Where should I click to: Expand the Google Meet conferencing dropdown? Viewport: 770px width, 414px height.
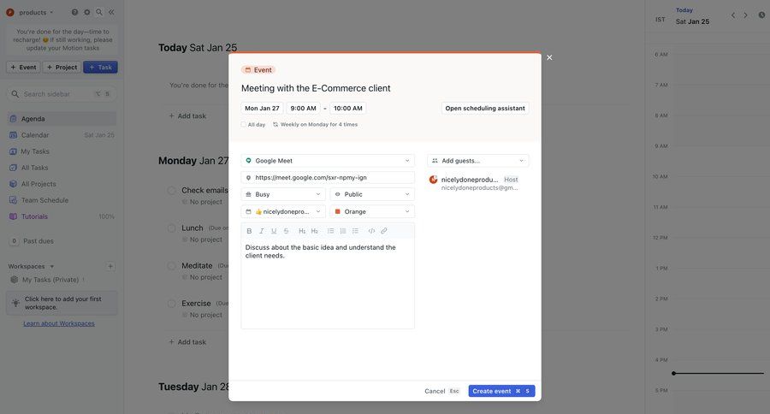328,161
